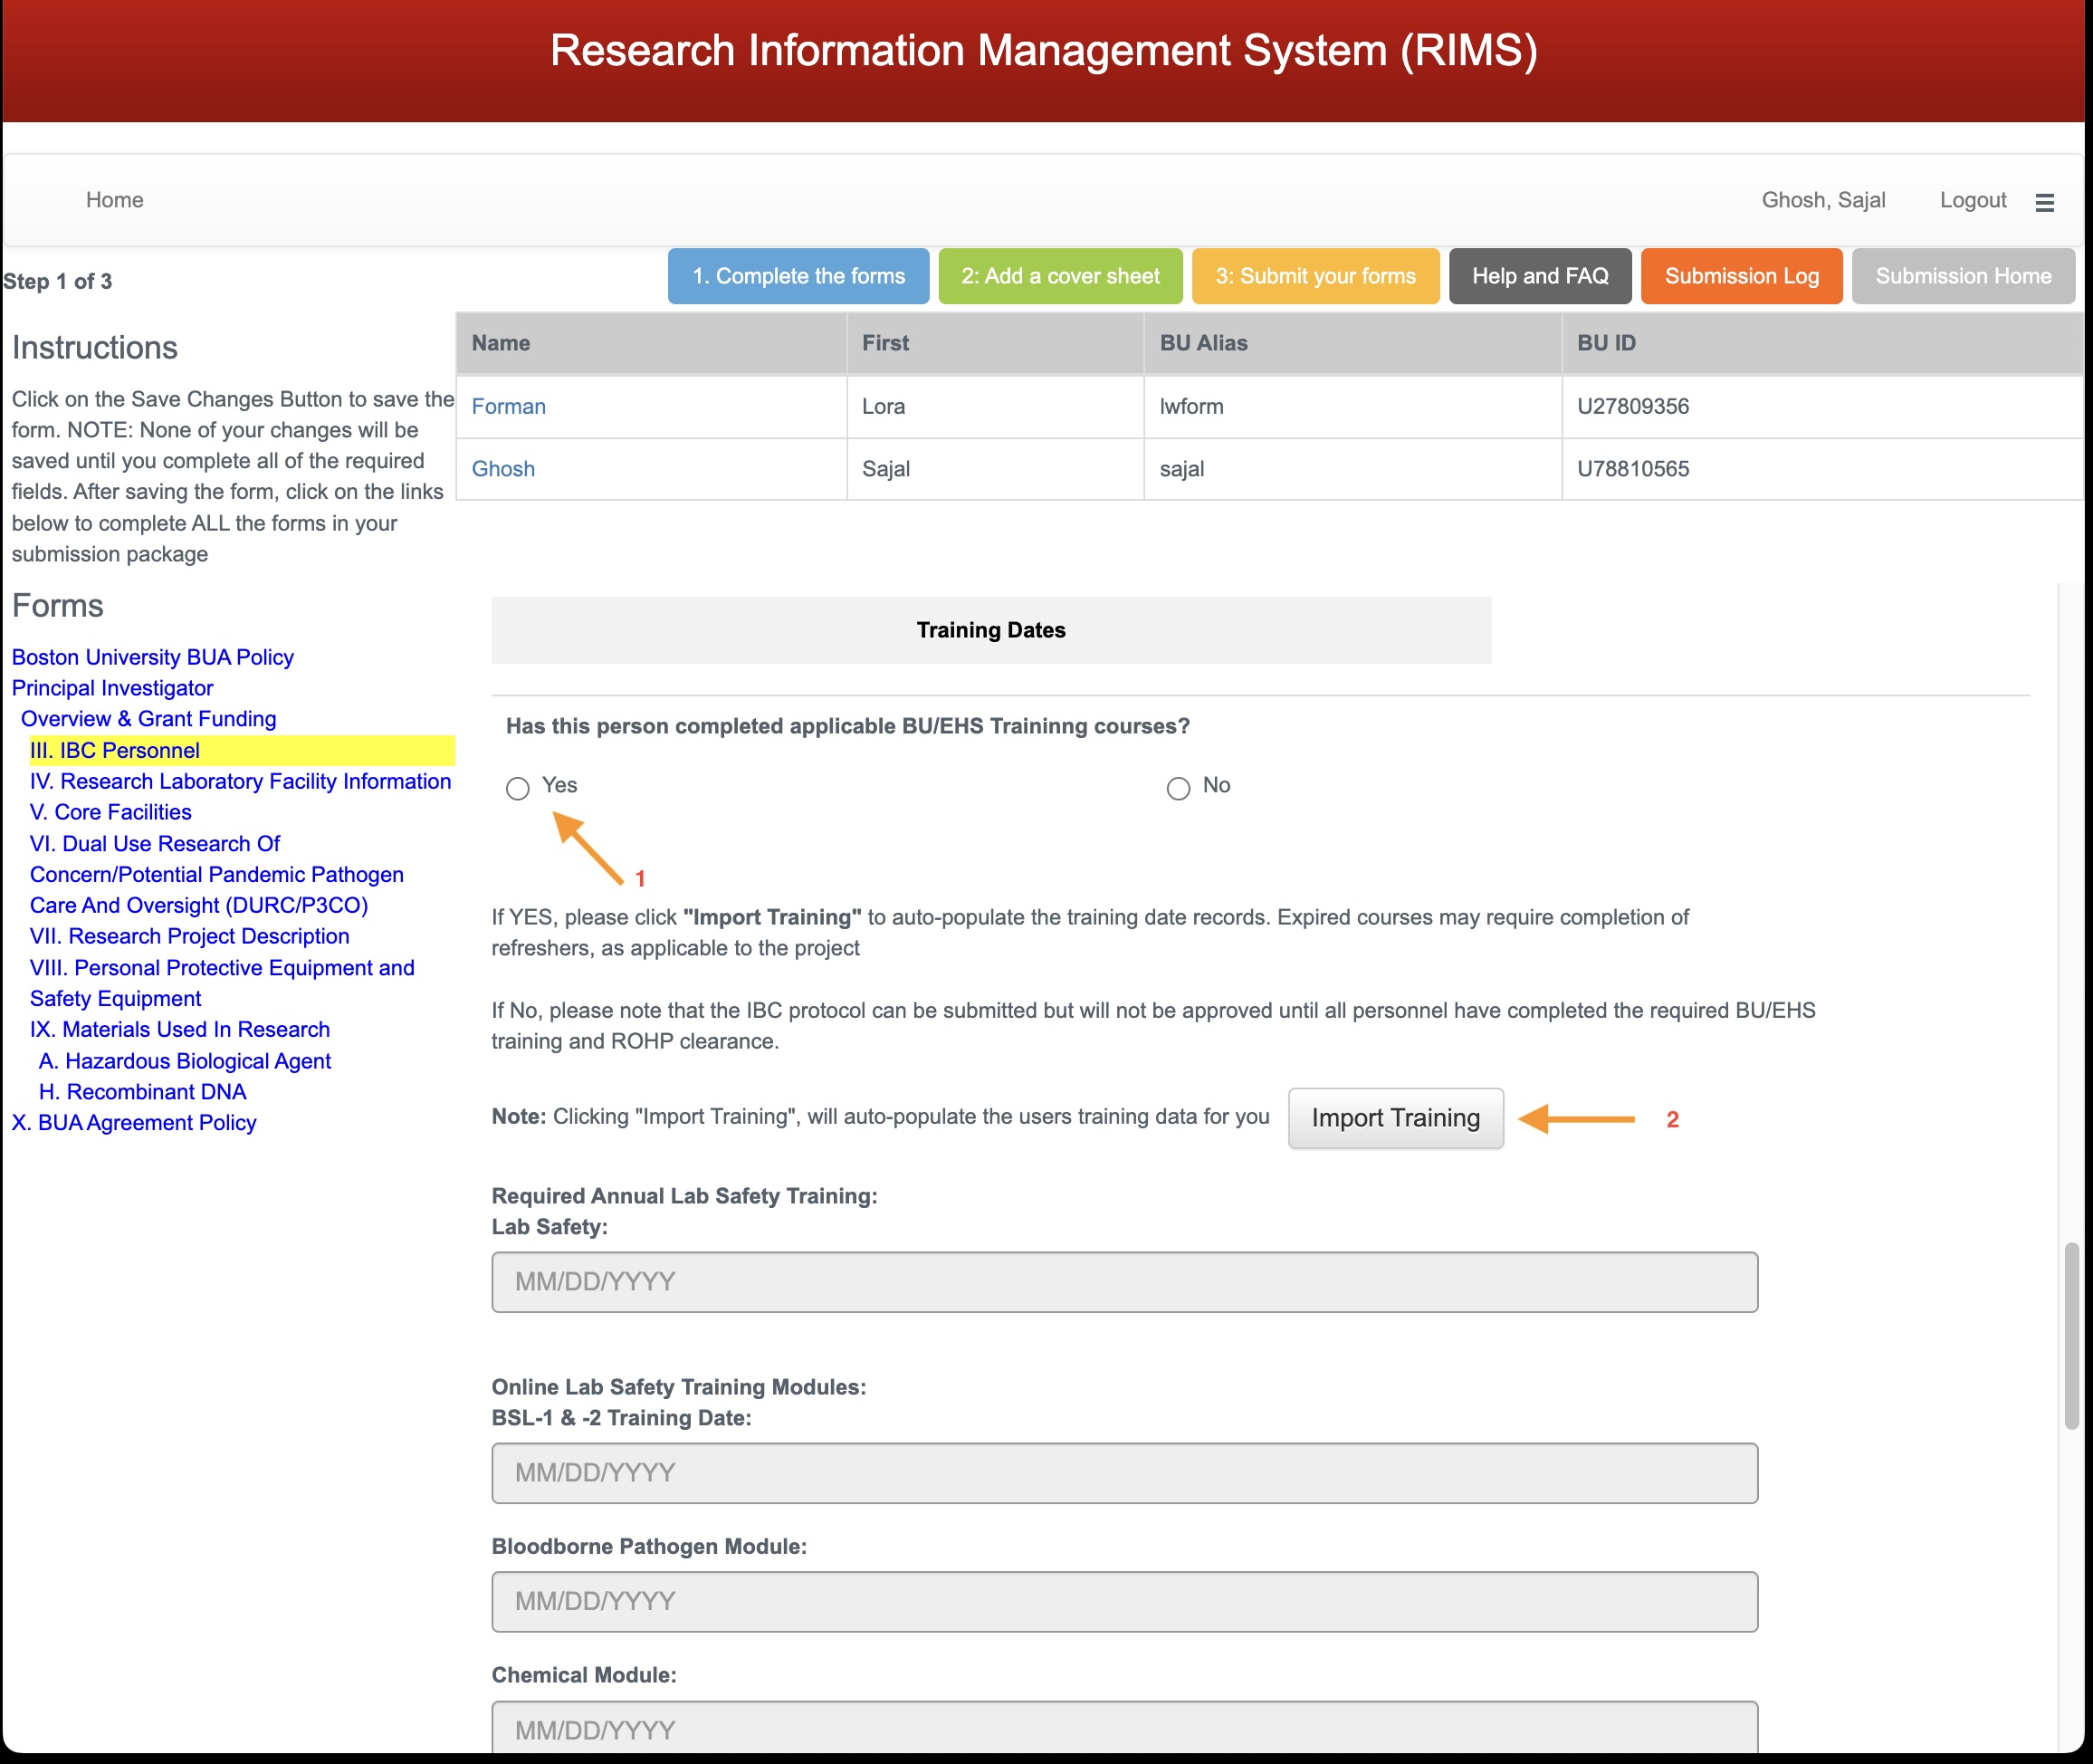2093x1764 pixels.
Task: Click the Logout link
Action: click(1972, 200)
